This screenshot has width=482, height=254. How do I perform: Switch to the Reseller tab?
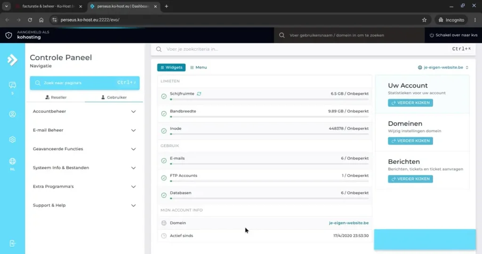click(56, 97)
